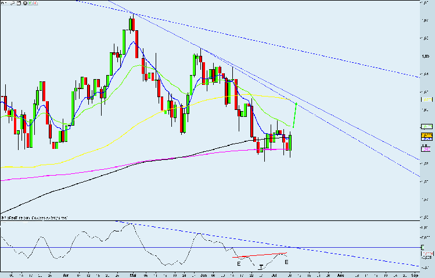435x278 pixels.
Task: Select the green moving average price label
Action: coord(427,126)
